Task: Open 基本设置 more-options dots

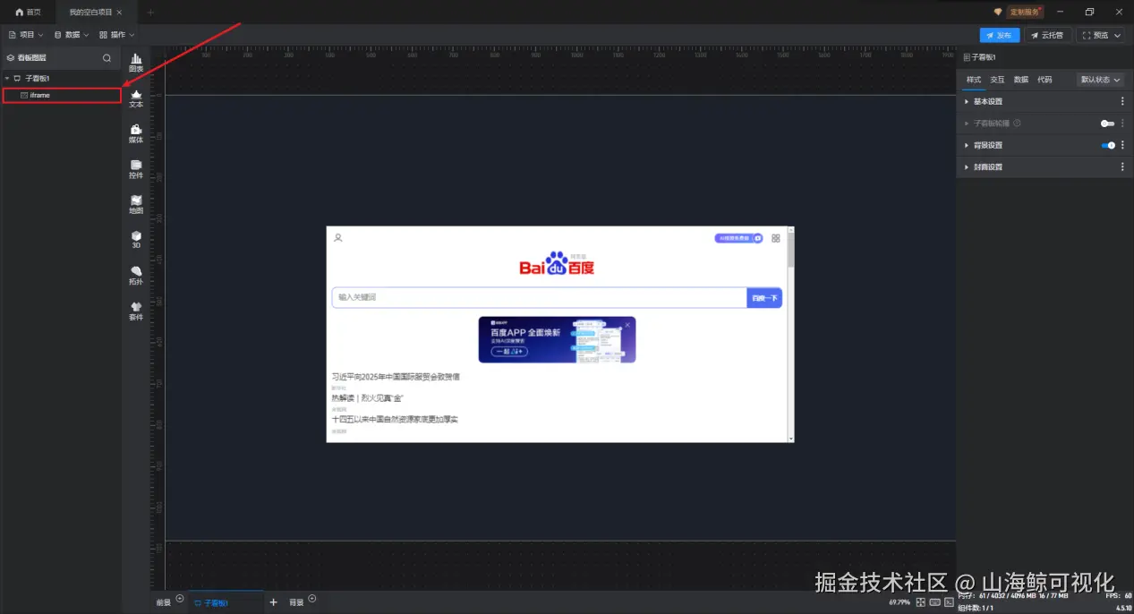Action: point(1122,101)
